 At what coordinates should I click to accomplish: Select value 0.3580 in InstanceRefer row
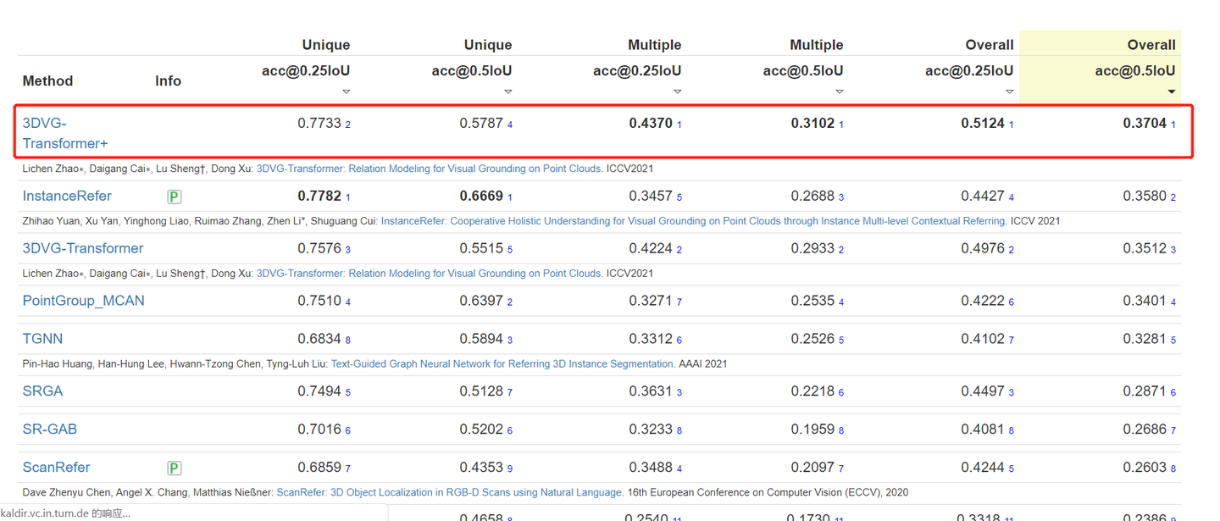(1145, 196)
